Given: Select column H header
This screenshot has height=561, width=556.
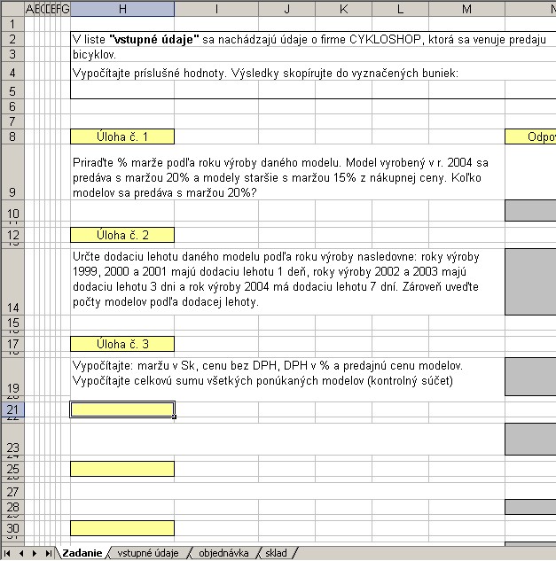Looking at the screenshot, I should click(122, 9).
